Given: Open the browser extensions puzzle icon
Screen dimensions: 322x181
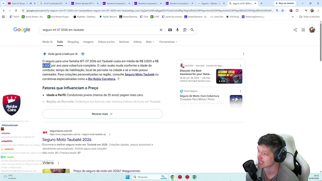Looking at the screenshot, I should pyautogui.click(x=297, y=11).
